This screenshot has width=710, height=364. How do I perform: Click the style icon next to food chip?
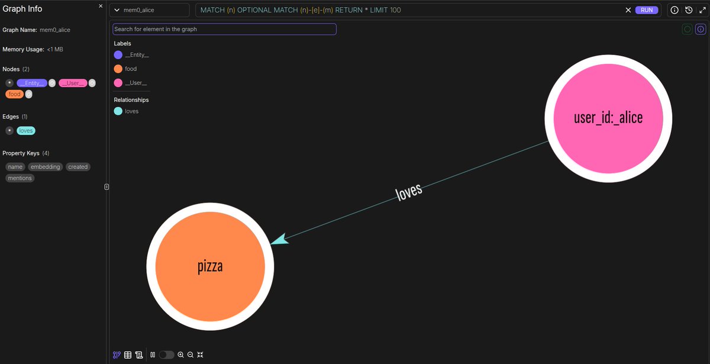[x=29, y=94]
